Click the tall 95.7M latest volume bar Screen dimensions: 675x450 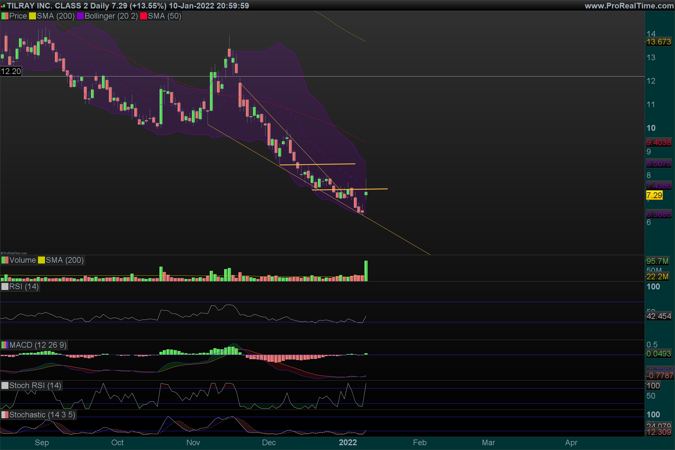click(366, 271)
